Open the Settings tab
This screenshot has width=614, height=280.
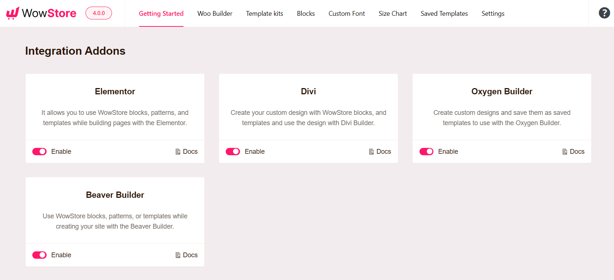[493, 14]
